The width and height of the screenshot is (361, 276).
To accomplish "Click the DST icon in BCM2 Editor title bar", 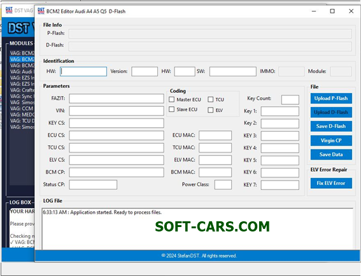I will [x=41, y=11].
